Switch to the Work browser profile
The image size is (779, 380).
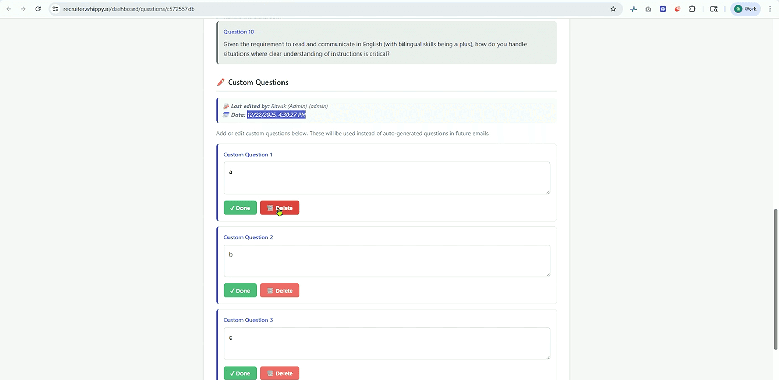(745, 9)
